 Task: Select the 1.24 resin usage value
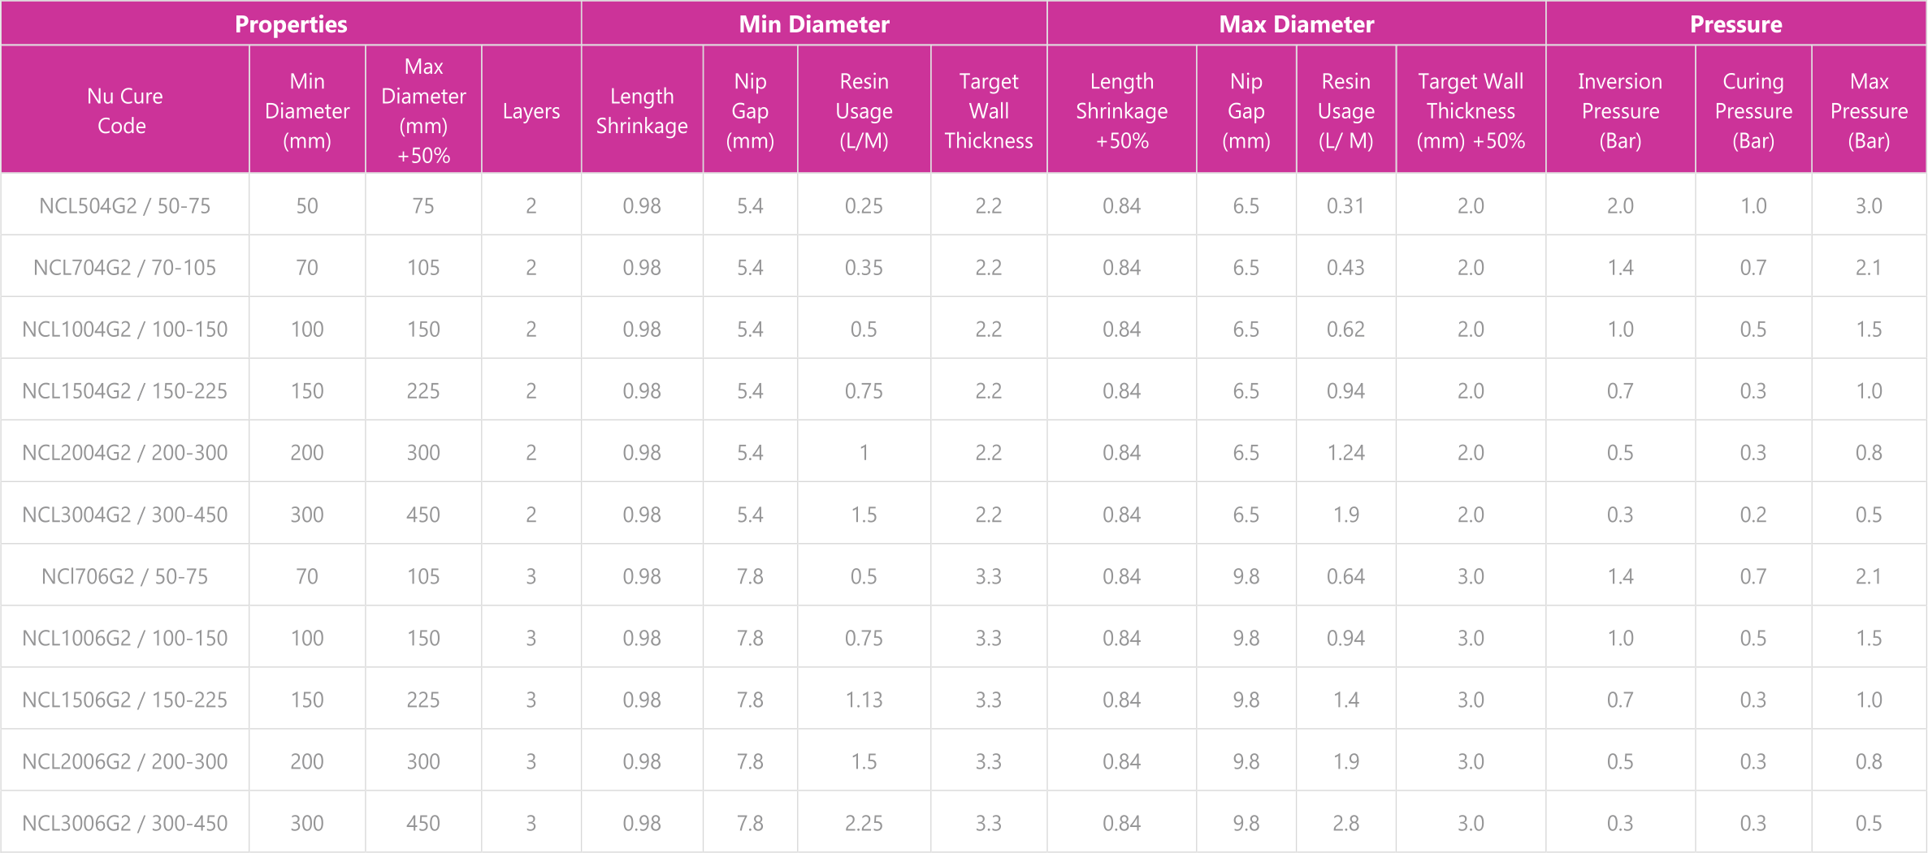click(1345, 452)
